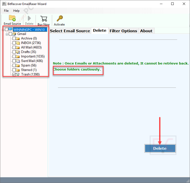Check the INBOX (2736) checkbox
The width and height of the screenshot is (190, 183).
(14, 43)
